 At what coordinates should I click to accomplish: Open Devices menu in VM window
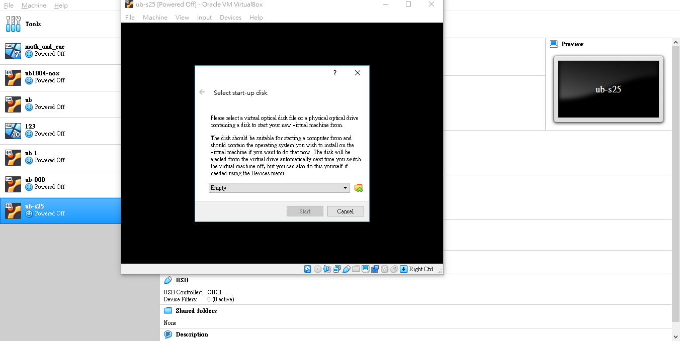click(230, 18)
